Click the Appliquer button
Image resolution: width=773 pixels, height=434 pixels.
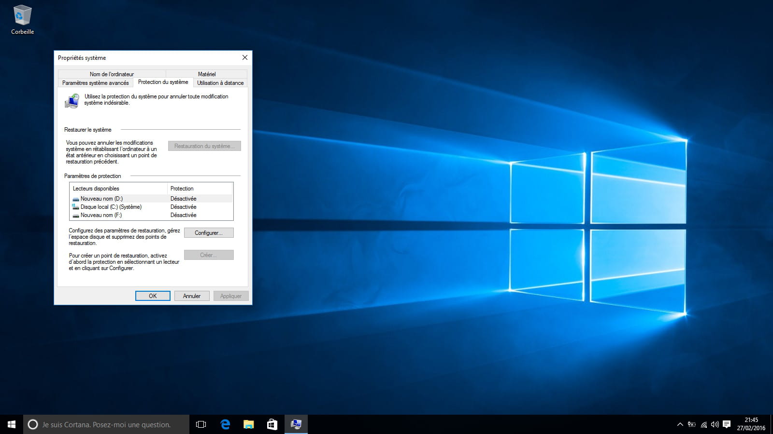(x=231, y=296)
